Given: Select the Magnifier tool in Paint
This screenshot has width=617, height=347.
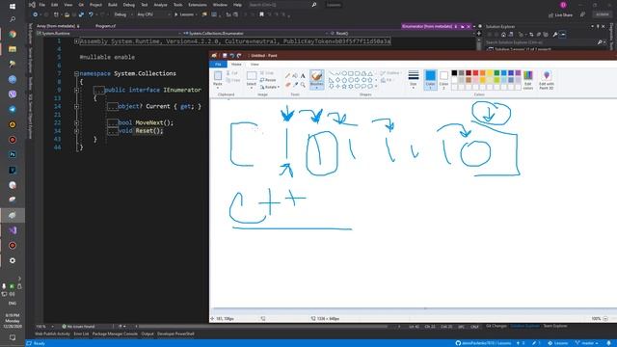Looking at the screenshot, I should (303, 85).
